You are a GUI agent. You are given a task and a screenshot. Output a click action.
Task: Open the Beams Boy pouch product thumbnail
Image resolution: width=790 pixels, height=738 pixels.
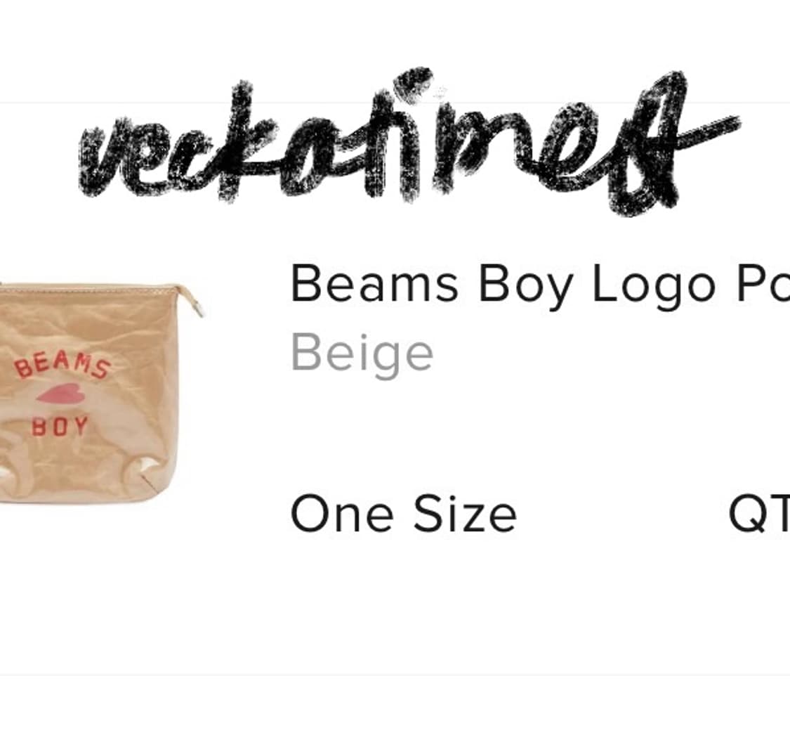(100, 394)
